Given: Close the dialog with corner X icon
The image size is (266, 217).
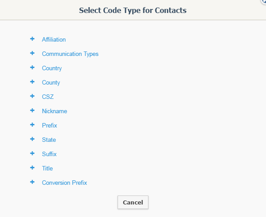Looking at the screenshot, I should coord(263,1).
